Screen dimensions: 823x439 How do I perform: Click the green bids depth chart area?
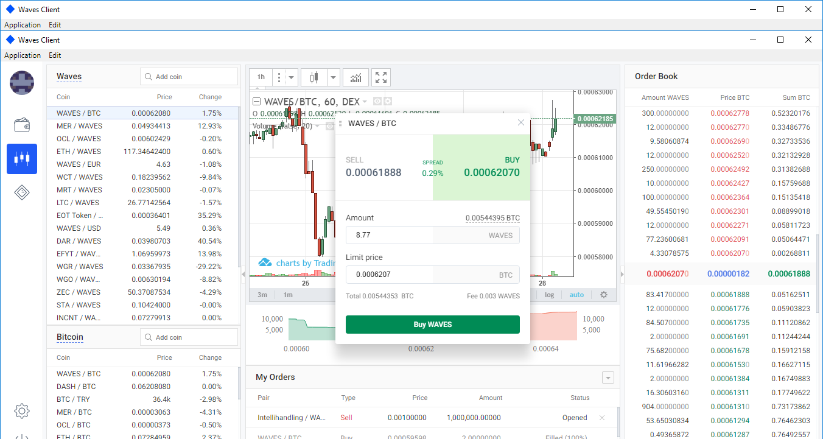[x=311, y=329]
